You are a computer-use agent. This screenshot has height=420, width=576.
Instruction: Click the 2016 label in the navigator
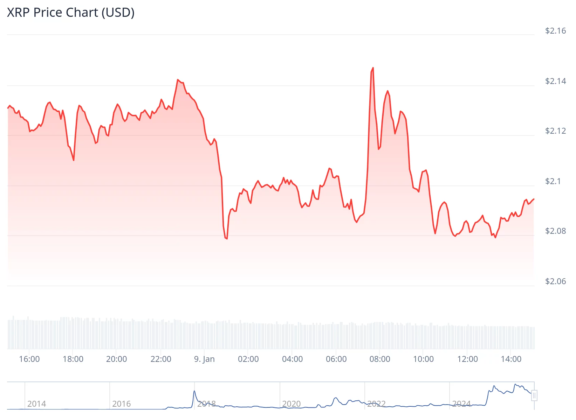click(122, 404)
